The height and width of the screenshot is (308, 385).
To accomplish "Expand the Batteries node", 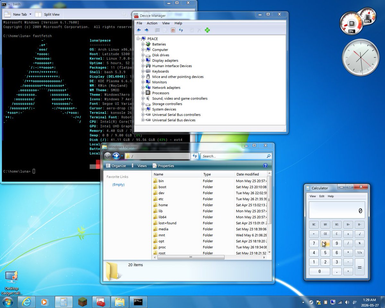I will tap(143, 44).
